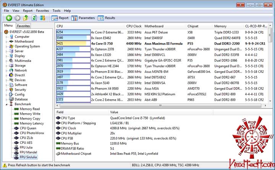Select the DirectX tree icon
Viewport: 275px width, 170px height.
[11, 75]
